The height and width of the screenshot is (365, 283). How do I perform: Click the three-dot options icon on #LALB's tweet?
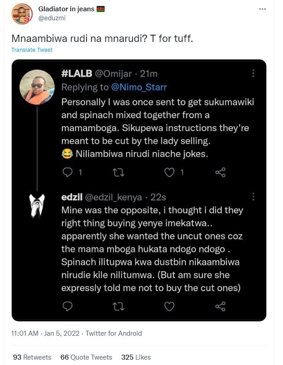[x=254, y=74]
